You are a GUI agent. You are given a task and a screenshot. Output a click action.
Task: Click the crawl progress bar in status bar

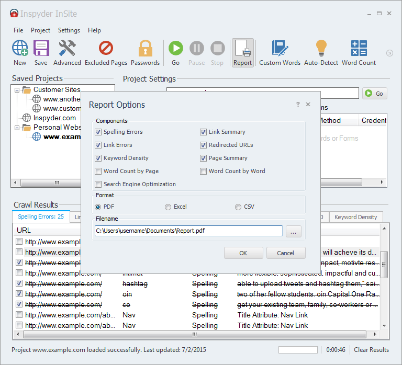click(298, 350)
